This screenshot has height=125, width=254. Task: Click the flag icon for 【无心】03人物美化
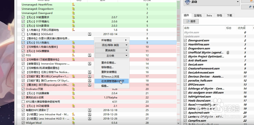[73, 43]
